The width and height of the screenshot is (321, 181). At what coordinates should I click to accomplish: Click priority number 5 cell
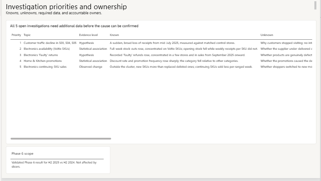20,67
